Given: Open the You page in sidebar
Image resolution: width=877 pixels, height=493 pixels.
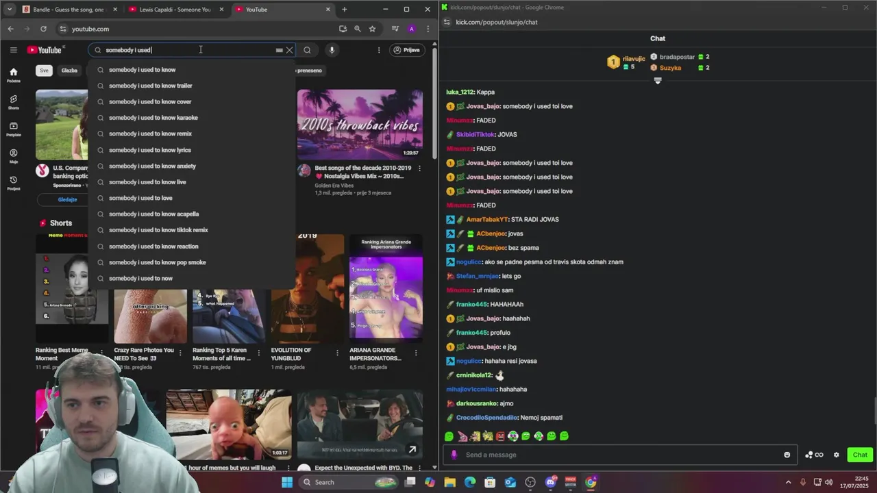Looking at the screenshot, I should (13, 156).
